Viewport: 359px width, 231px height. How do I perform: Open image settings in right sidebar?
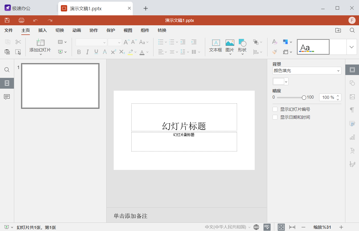point(352,97)
